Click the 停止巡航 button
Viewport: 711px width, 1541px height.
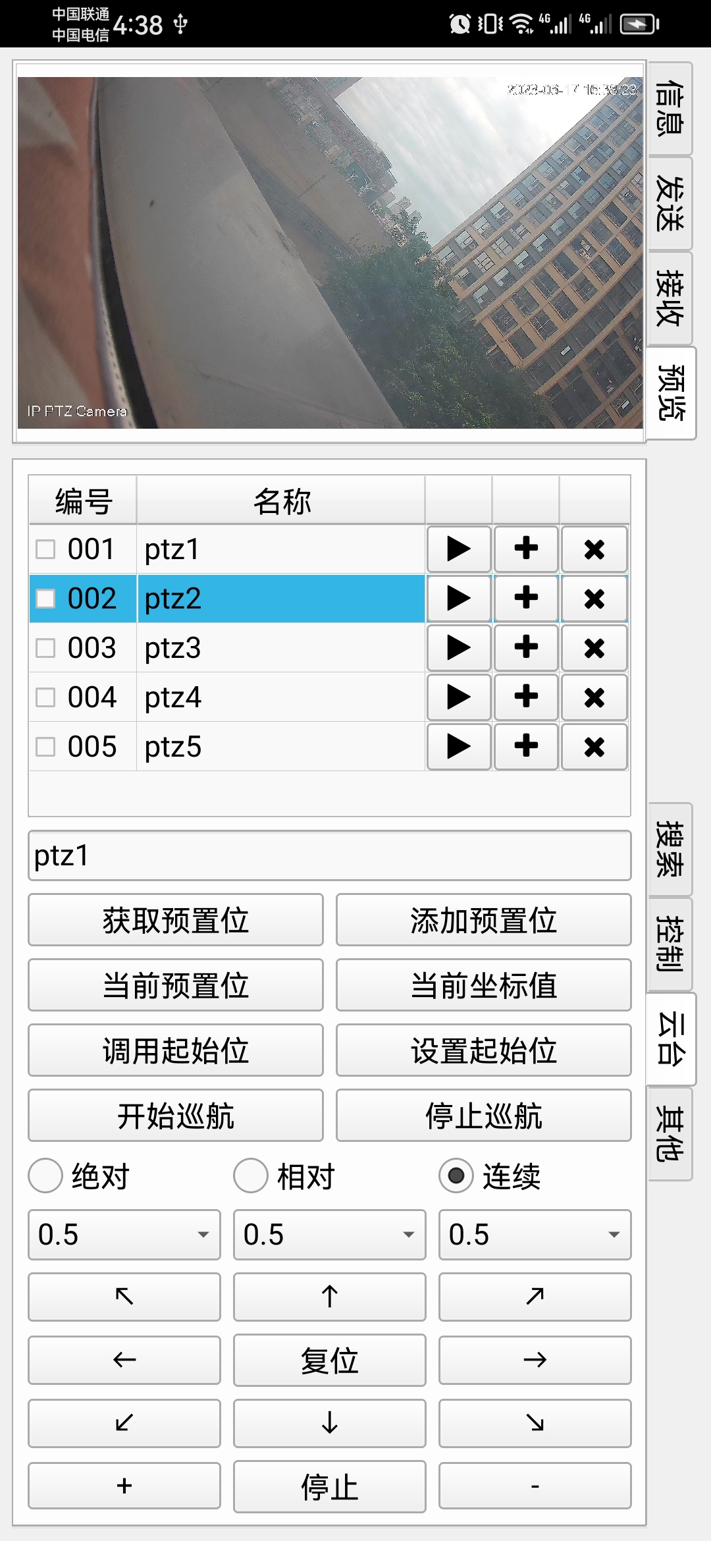(483, 1116)
